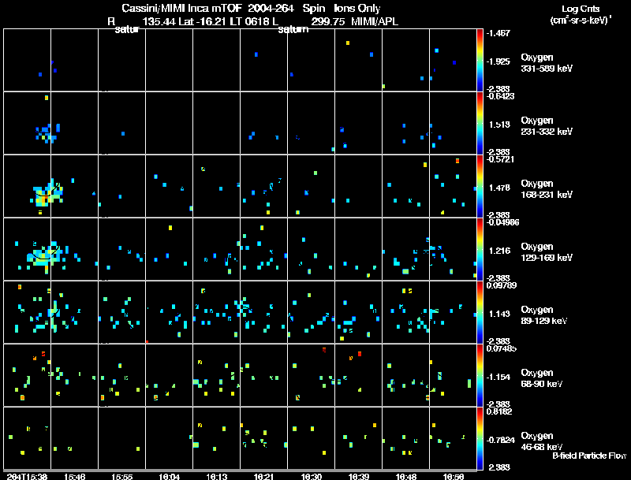Click the 'Oxygen 46-68 keV' row label
This screenshot has width=631, height=480.
coord(541,441)
